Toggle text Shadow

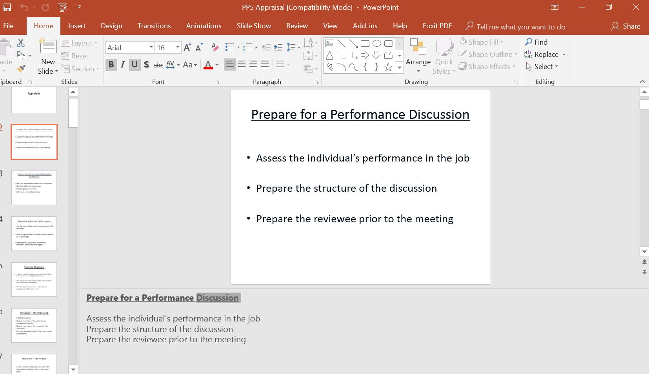[x=146, y=65]
